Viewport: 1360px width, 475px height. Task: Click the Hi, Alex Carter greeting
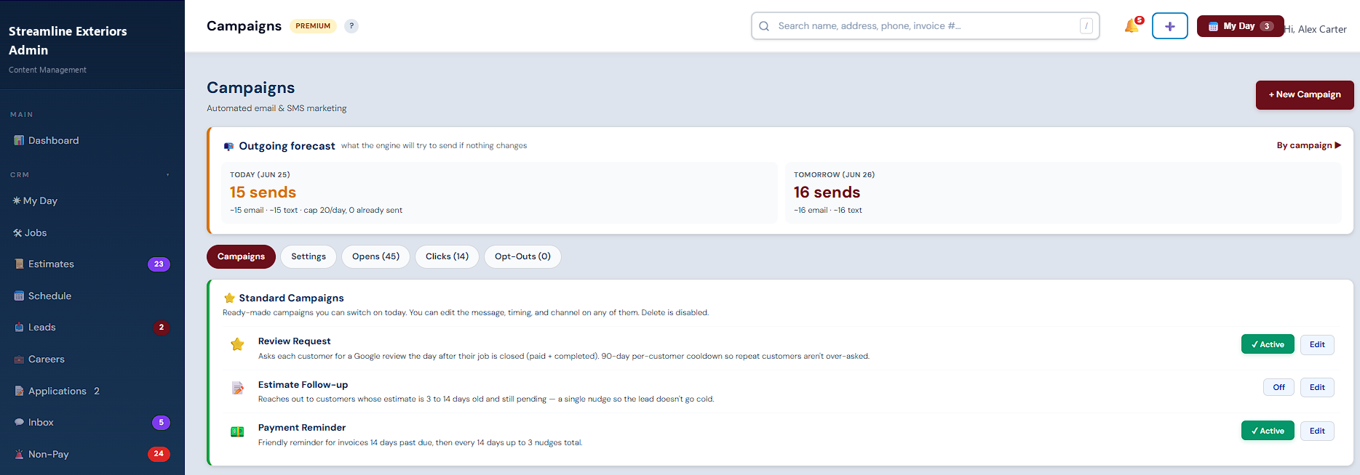1316,29
